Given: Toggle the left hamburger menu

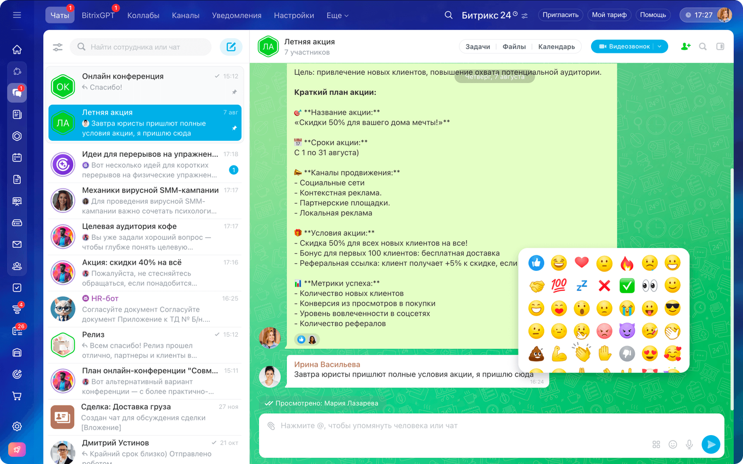Looking at the screenshot, I should pyautogui.click(x=17, y=15).
